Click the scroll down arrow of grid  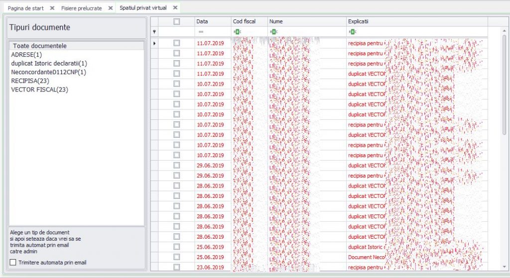[505, 267]
